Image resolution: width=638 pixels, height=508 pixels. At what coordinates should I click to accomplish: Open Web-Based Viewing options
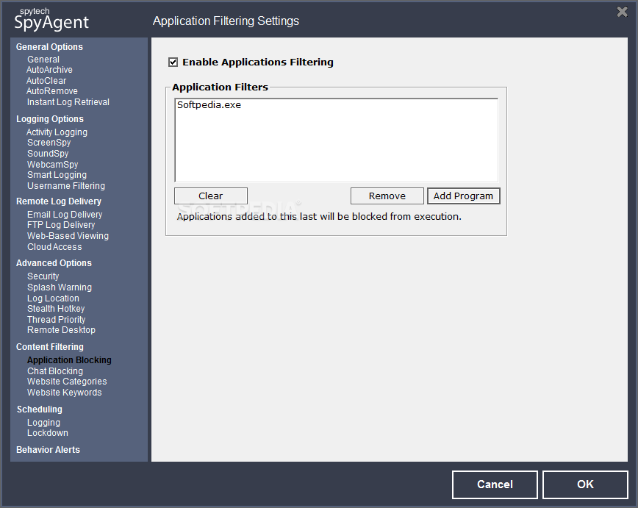[68, 236]
